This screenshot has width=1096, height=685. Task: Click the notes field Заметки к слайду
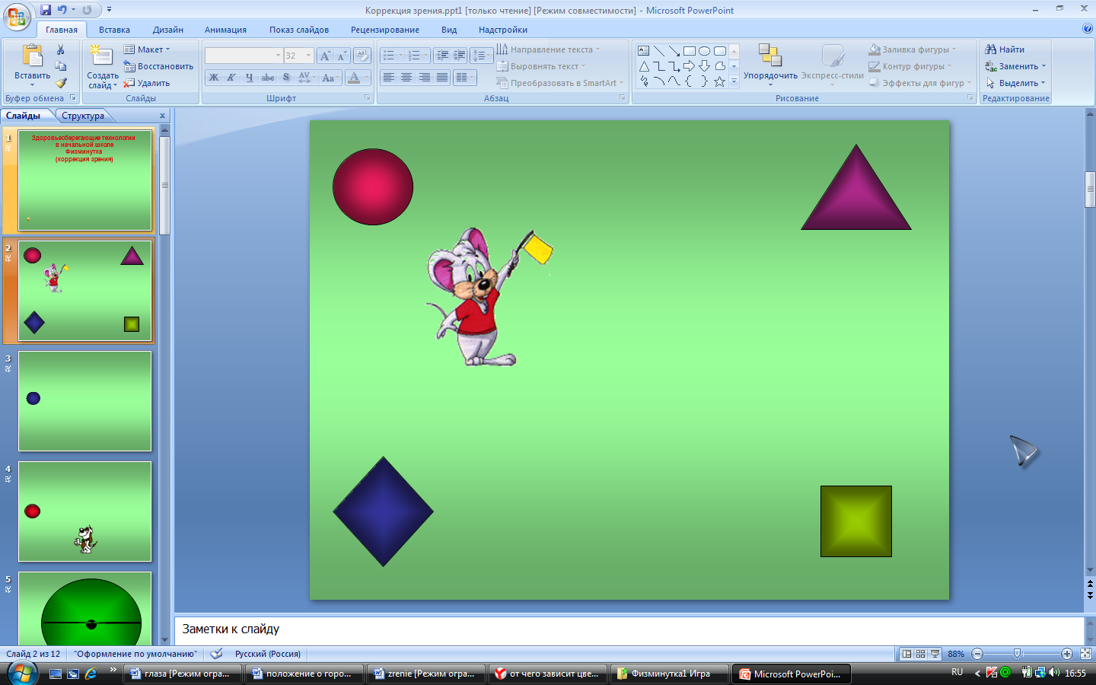click(629, 630)
